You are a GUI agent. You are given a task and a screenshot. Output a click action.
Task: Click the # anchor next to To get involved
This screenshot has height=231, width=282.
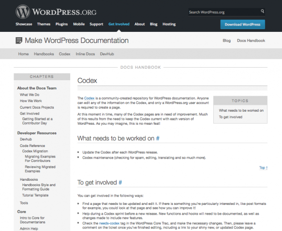pyautogui.click(x=120, y=183)
